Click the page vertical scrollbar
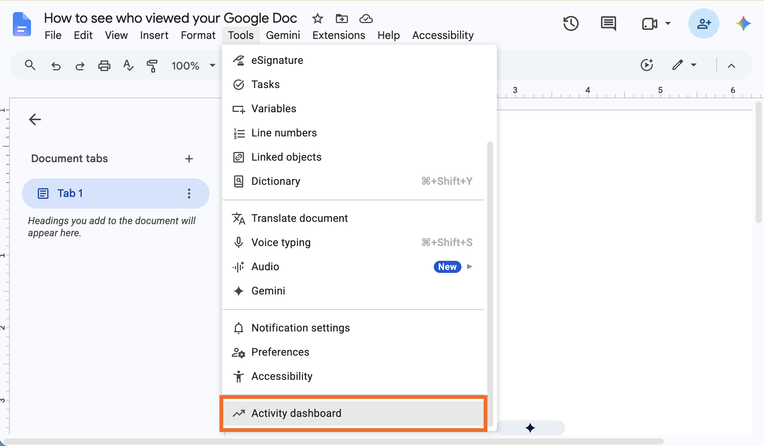Viewport: 764px width, 446px height. (x=758, y=162)
